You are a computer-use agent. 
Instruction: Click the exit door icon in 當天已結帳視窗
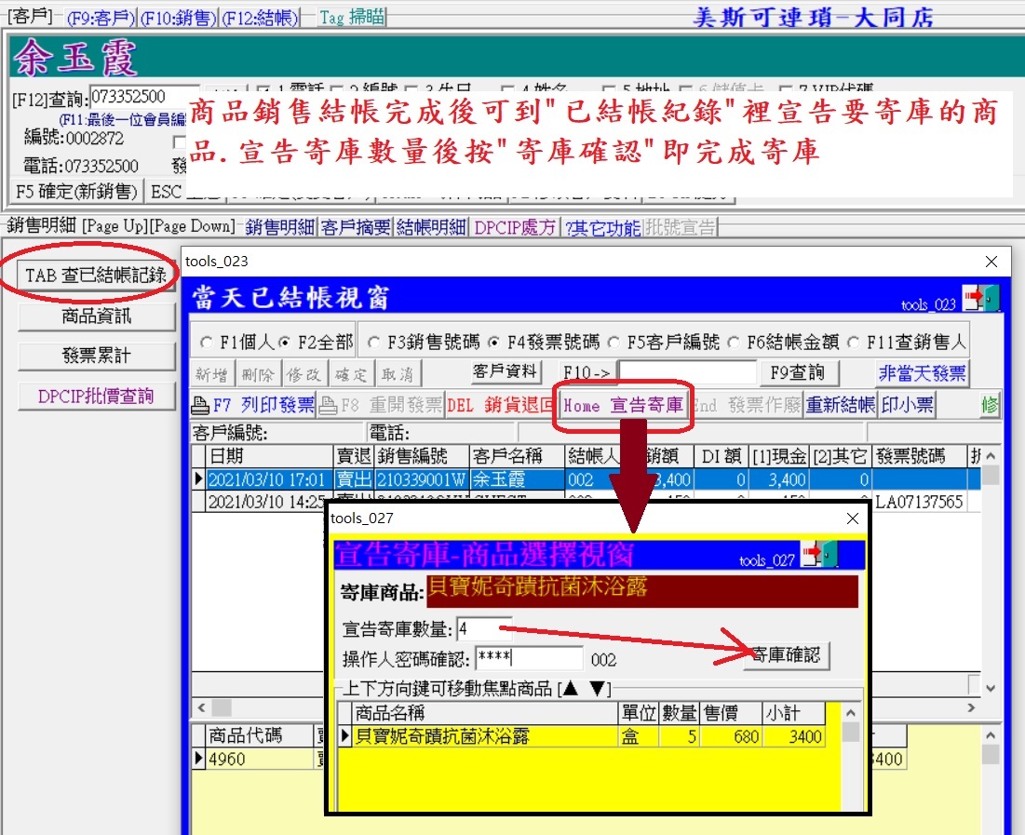980,299
